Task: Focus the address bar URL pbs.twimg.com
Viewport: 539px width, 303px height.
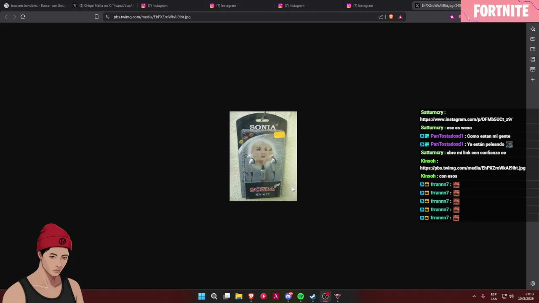Action: tap(152, 17)
